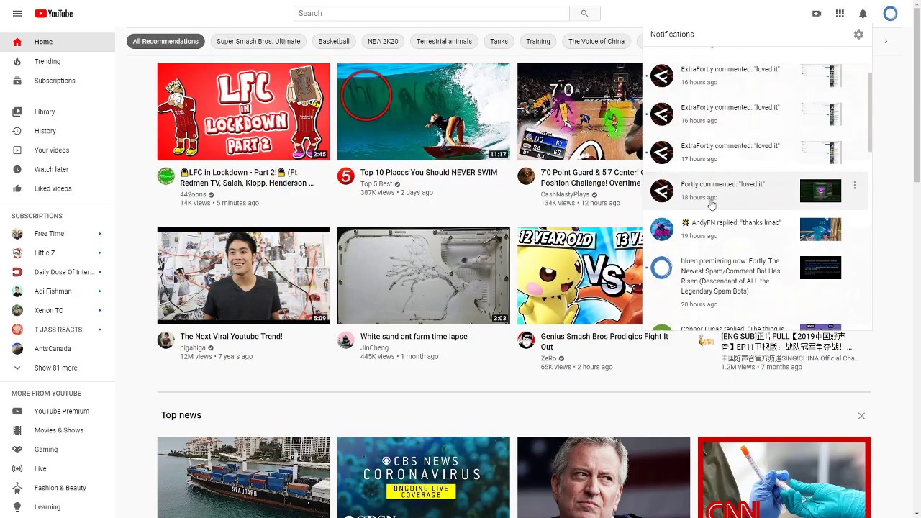Open options menu for Fortly notification
The height and width of the screenshot is (518, 921).
tap(855, 186)
